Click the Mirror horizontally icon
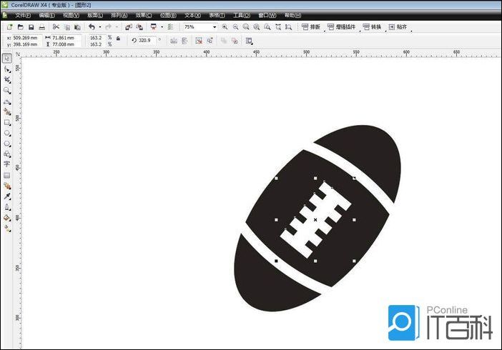 pyautogui.click(x=174, y=41)
